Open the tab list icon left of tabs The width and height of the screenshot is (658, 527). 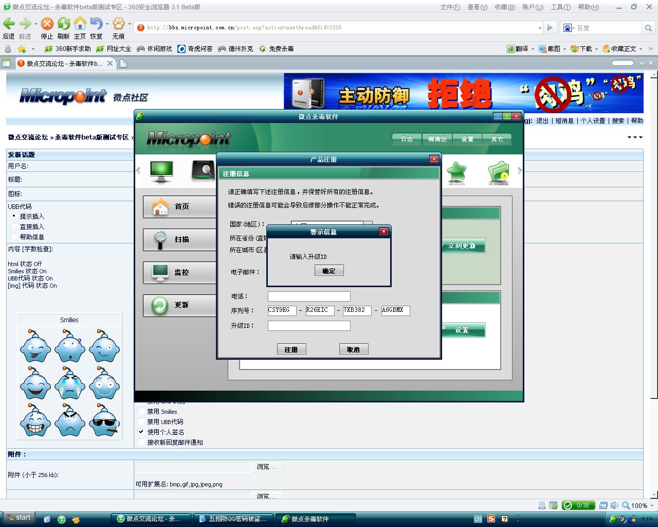tap(6, 63)
